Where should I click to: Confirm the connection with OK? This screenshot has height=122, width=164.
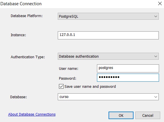(x=121, y=115)
